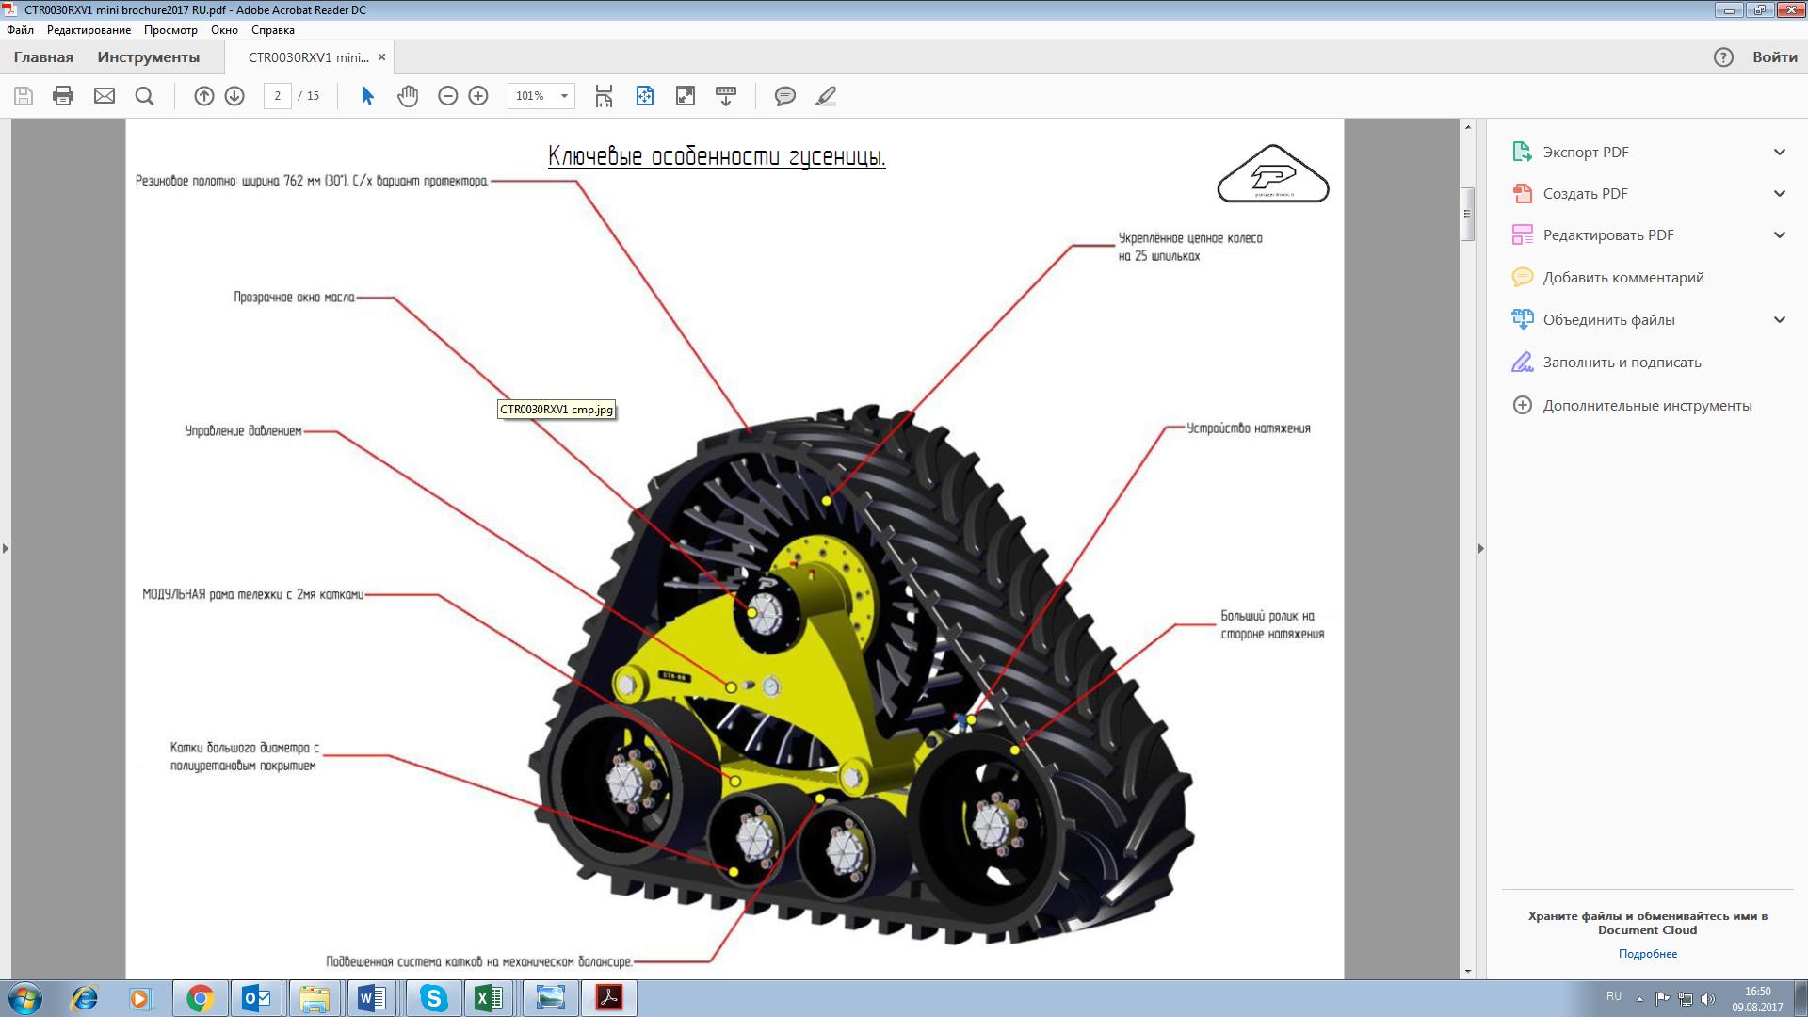The image size is (1808, 1017).
Task: Expand the Экспорт PDF chevron
Action: (x=1780, y=152)
